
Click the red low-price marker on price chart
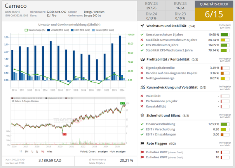point(64,134)
